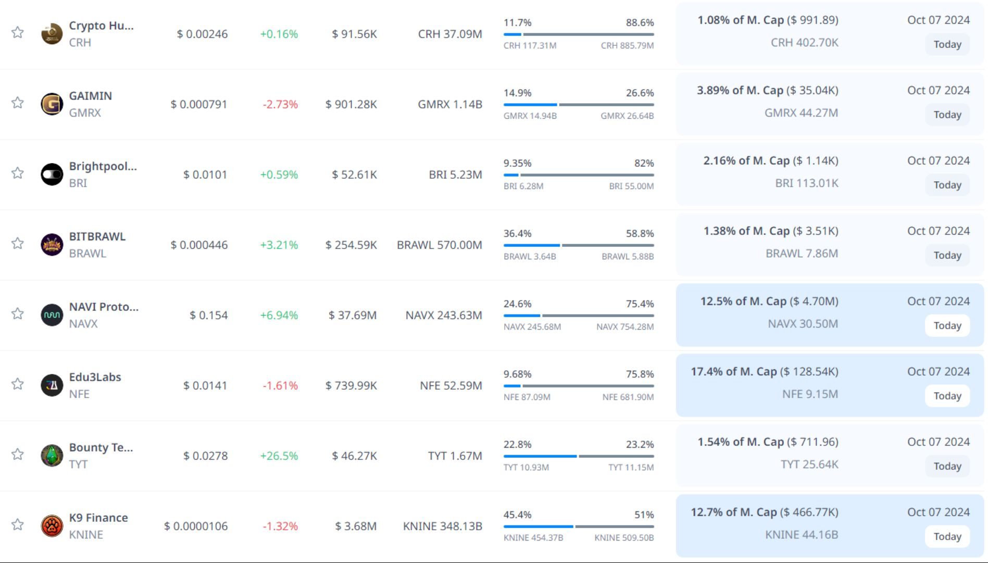This screenshot has width=988, height=563.
Task: Click the Today button in GAIMIN row
Action: [947, 115]
